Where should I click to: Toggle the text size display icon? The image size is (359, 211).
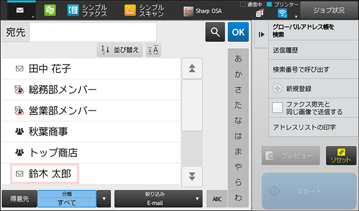coord(153,50)
